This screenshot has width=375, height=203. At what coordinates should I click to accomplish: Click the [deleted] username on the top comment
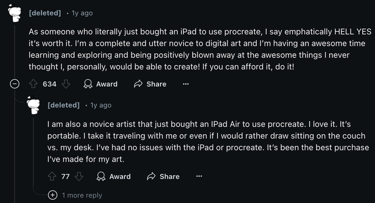point(45,13)
